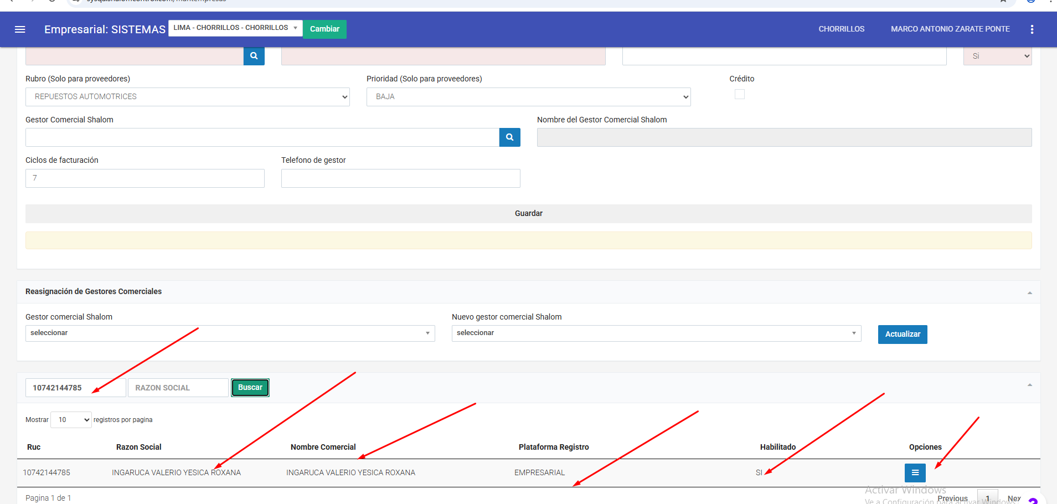Open row options menu for INGARUCA VALERIO
The width and height of the screenshot is (1057, 504).
[915, 472]
